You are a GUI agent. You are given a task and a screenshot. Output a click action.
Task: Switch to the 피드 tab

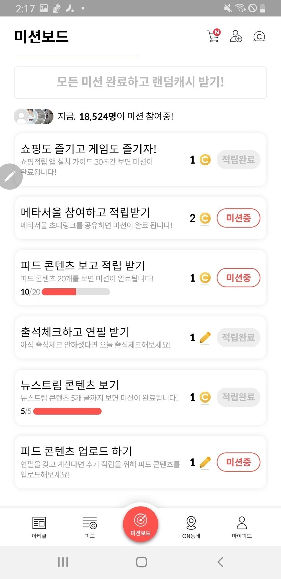(90, 527)
